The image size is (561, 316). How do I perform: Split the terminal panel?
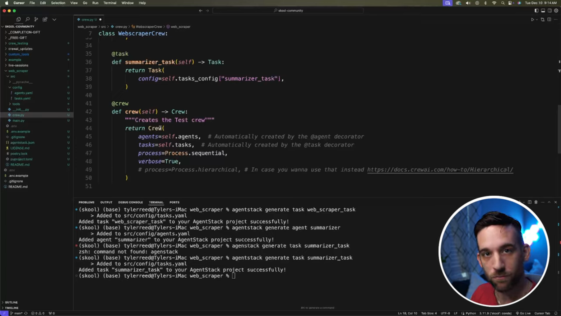530,202
